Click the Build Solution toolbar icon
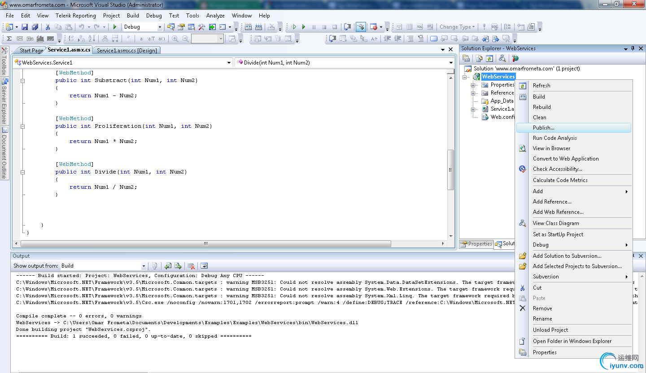This screenshot has width=646, height=373. pos(248,27)
